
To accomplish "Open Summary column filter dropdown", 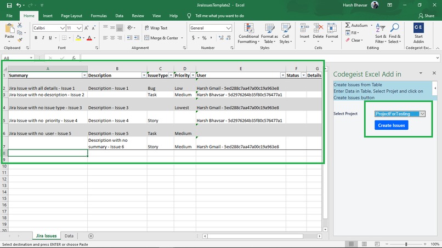I will click(84, 75).
